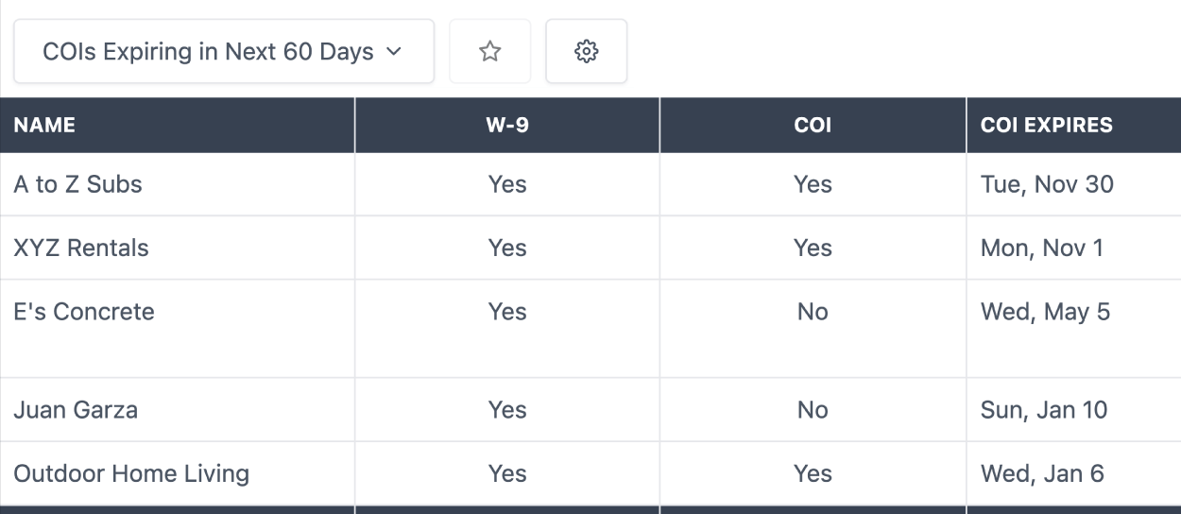
Task: Click the W-9 Yes cell for XYZ Rentals
Action: point(507,248)
